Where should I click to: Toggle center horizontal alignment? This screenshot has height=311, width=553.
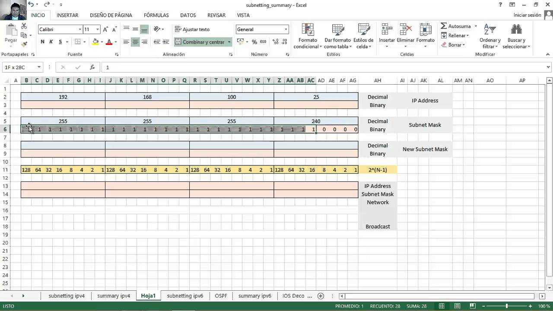coord(135,42)
